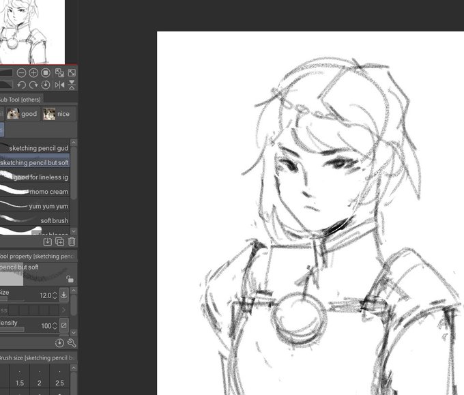This screenshot has height=395, width=464.
Task: Click the Navigator rotation slider
Action: pos(7,85)
